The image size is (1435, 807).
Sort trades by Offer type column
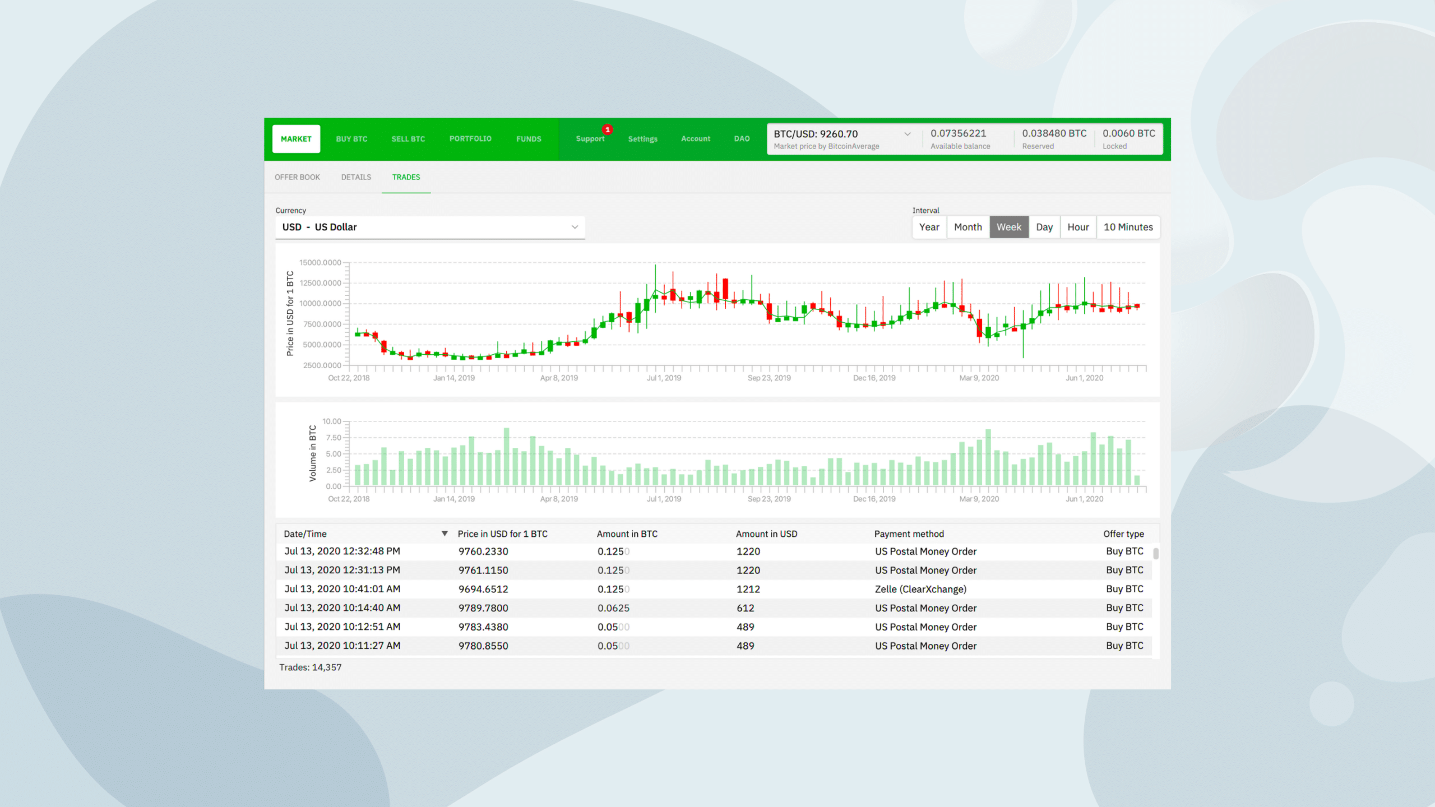pos(1123,534)
